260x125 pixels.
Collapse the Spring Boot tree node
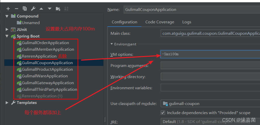pyautogui.click(x=7, y=36)
